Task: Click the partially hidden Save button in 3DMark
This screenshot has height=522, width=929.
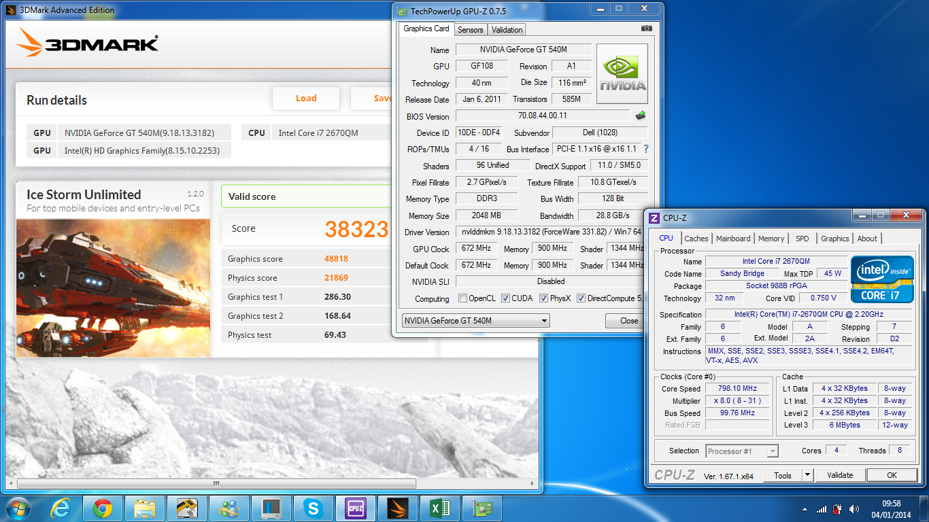Action: coord(371,99)
